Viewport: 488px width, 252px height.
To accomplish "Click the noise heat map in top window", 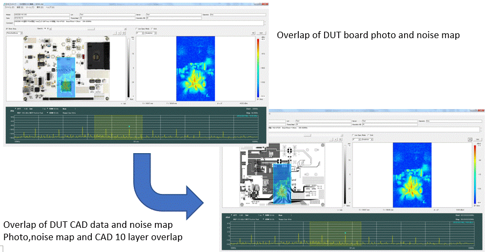I will tap(196, 69).
